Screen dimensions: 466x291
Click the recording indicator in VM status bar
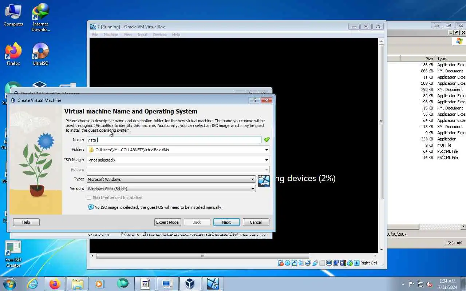(x=336, y=263)
